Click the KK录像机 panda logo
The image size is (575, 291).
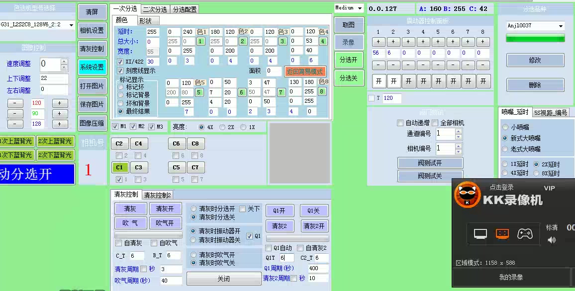tap(468, 196)
